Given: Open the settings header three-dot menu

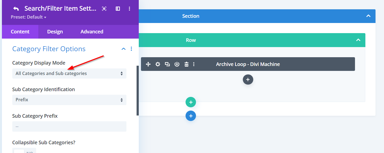Looking at the screenshot, I should click(x=129, y=9).
